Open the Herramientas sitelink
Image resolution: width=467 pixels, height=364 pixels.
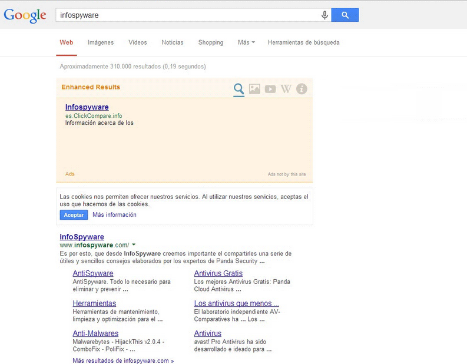pos(94,303)
